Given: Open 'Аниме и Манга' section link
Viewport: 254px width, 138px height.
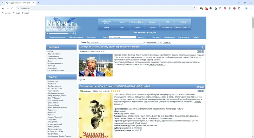Looking at the screenshot, I should pos(53,105).
